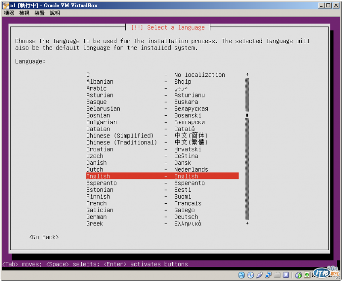The image size is (342, 281).
Task: Click the VirtualBox title bar app icon
Action: (x=6, y=5)
